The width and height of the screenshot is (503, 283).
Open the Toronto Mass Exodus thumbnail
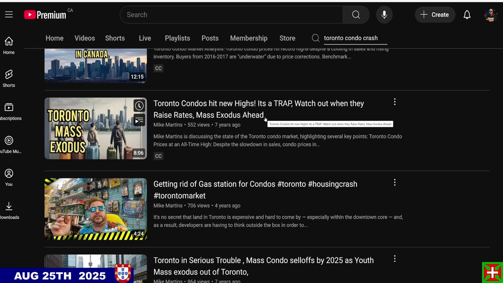point(95,129)
